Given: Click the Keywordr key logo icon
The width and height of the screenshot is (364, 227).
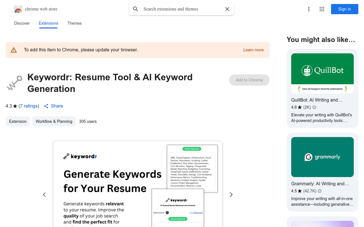Looking at the screenshot, I should click(15, 83).
